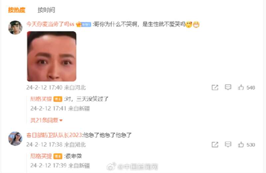This screenshot has height=173, width=266.
Task: Open avatar of 春日部防卫队队长2023
Action: click(15, 138)
